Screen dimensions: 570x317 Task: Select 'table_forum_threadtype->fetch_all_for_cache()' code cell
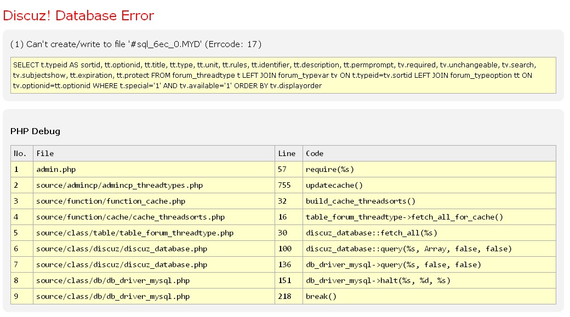click(429, 217)
